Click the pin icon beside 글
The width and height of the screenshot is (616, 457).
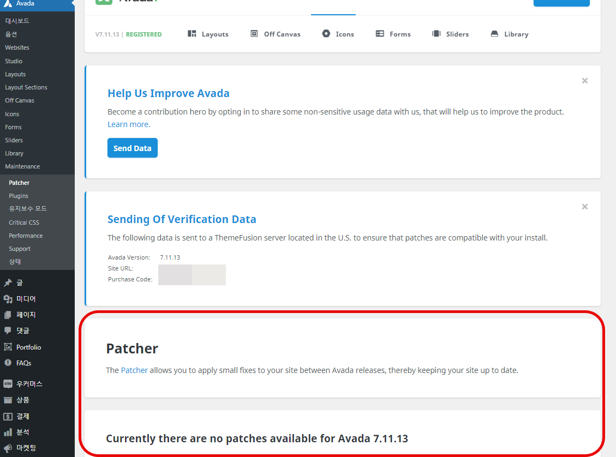click(8, 282)
